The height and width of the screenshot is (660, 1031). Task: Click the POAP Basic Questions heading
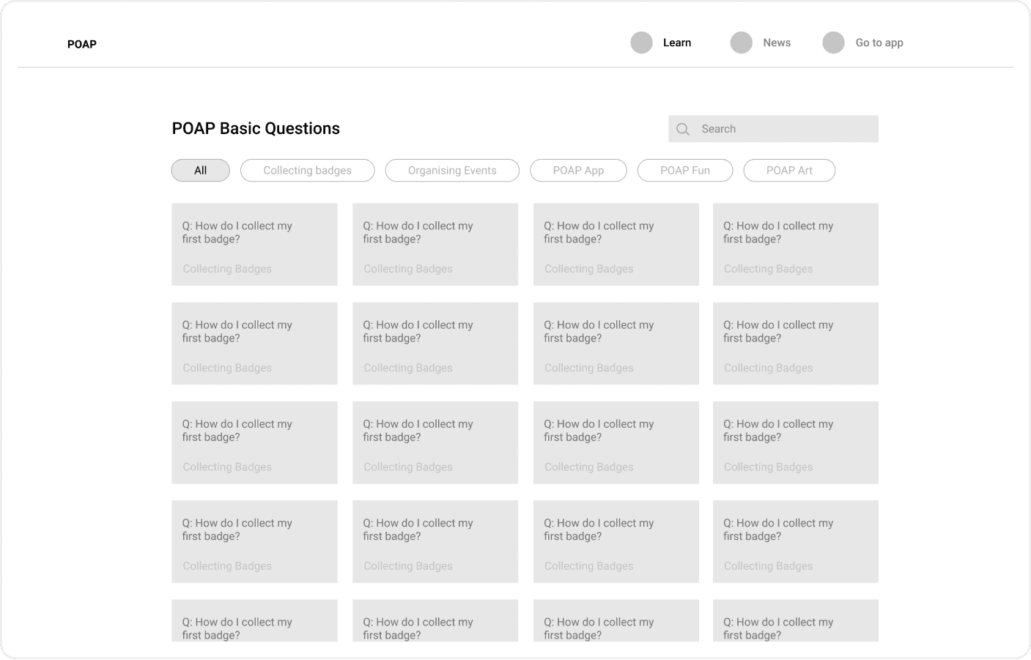[x=256, y=129]
